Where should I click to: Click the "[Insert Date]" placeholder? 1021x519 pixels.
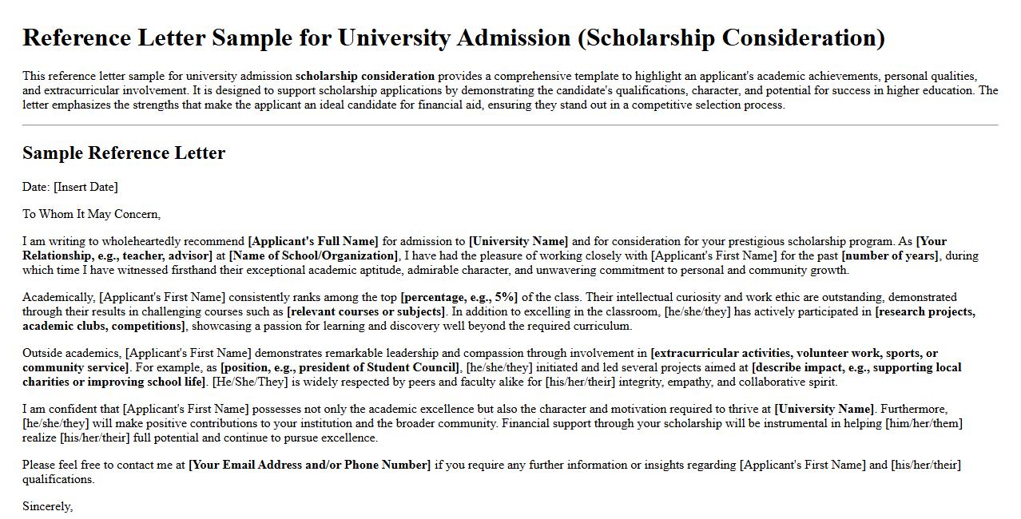point(85,187)
